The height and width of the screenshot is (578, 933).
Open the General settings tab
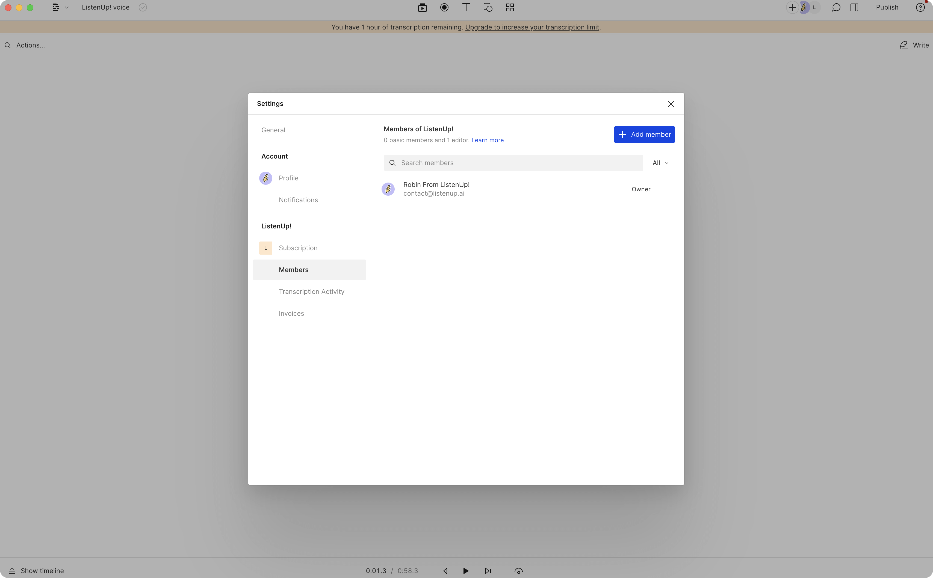(273, 130)
